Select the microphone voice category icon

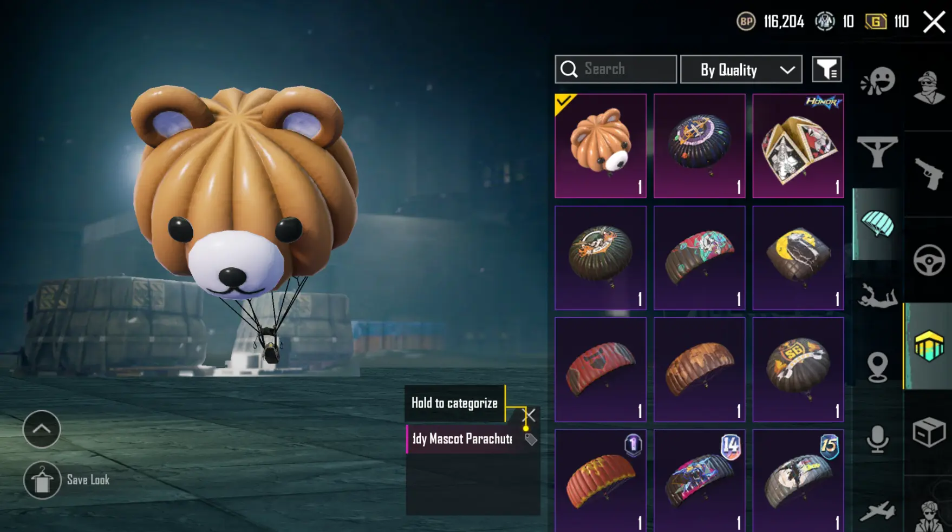tap(877, 439)
